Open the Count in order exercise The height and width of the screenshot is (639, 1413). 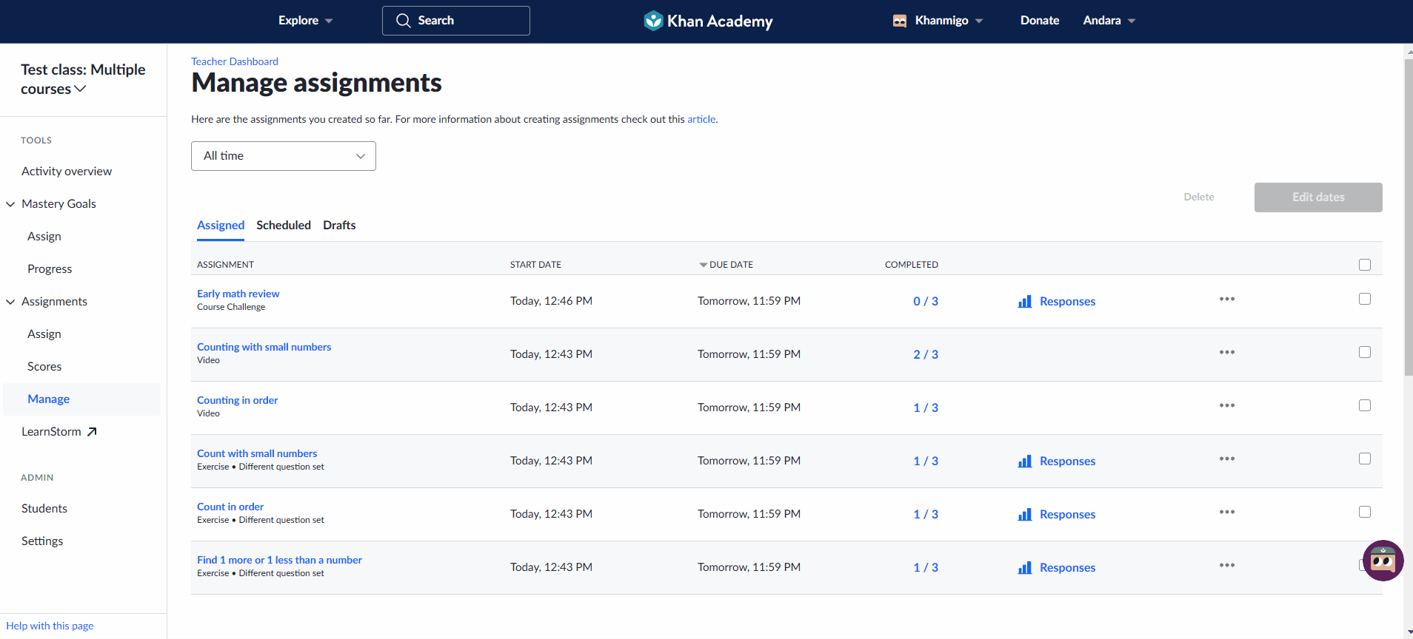pos(230,507)
